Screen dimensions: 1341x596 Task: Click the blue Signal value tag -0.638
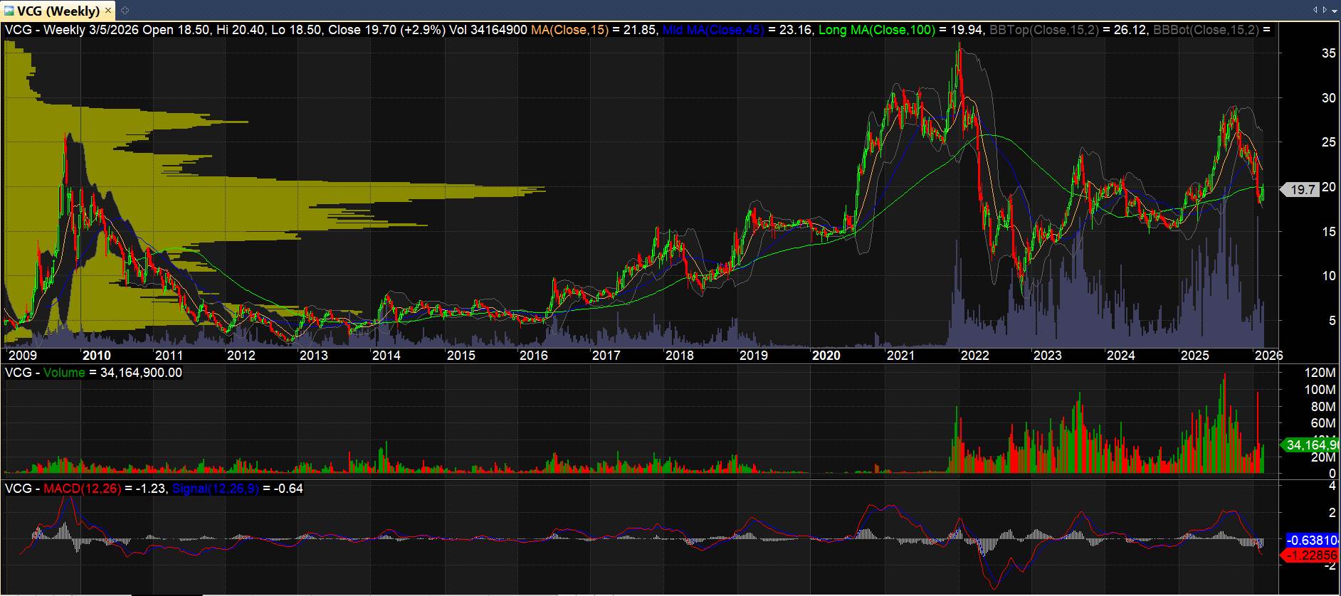(x=1313, y=541)
